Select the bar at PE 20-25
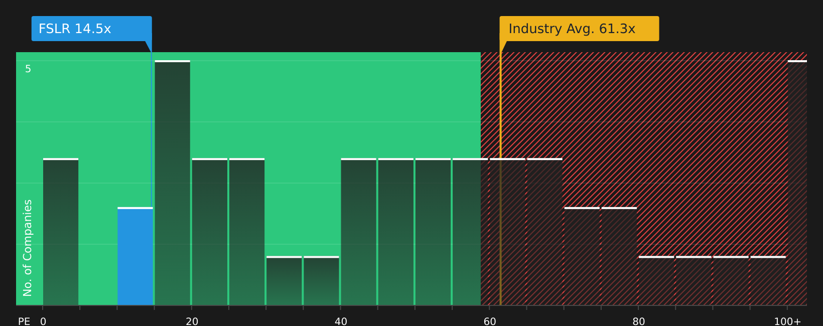Screen dimensions: 823x326 (210, 232)
